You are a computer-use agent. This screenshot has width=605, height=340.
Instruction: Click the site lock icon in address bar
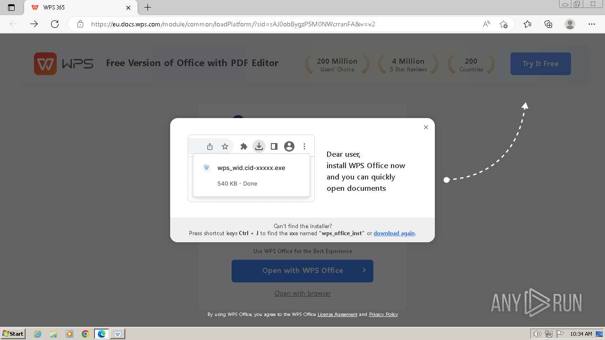pos(80,24)
